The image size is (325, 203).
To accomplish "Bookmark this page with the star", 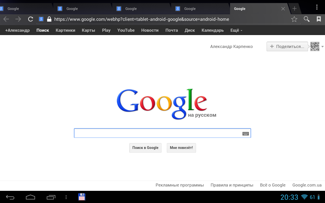I will click(x=294, y=19).
